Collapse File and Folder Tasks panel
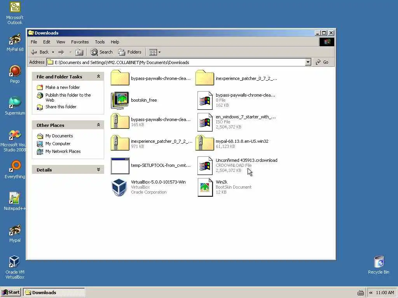 (x=98, y=76)
